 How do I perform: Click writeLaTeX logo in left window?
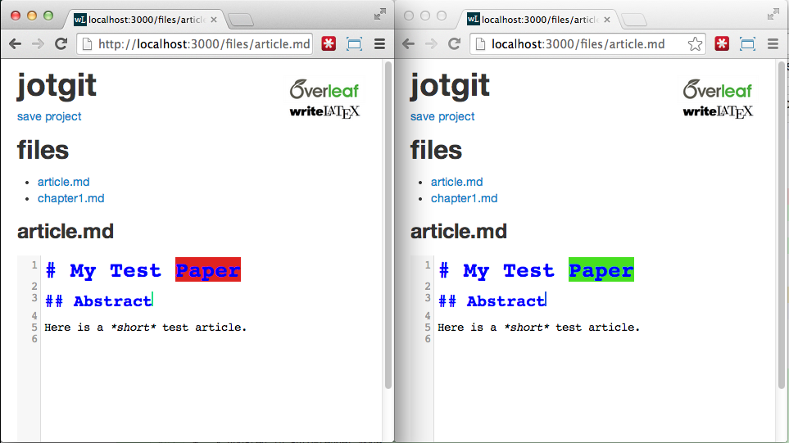click(x=324, y=111)
